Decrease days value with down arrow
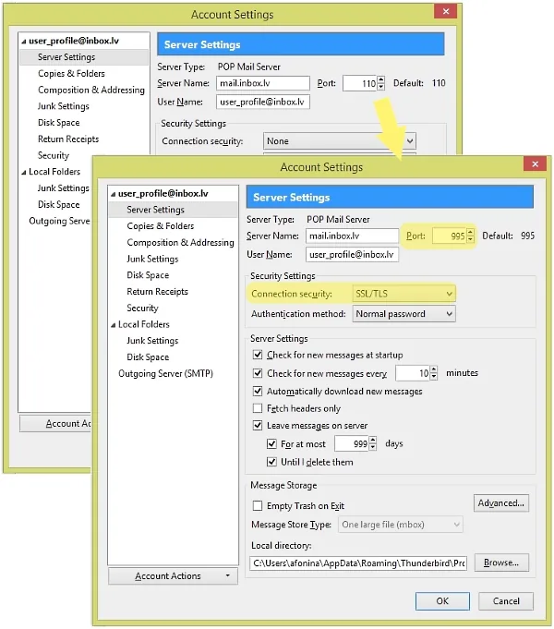The image size is (554, 629). click(x=373, y=448)
